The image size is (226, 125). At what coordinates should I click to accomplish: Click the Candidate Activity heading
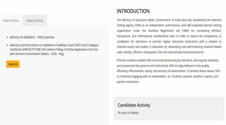point(134,105)
